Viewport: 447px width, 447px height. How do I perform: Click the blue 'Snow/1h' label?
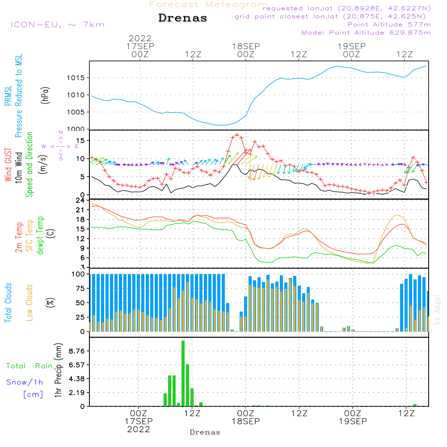pos(25,382)
